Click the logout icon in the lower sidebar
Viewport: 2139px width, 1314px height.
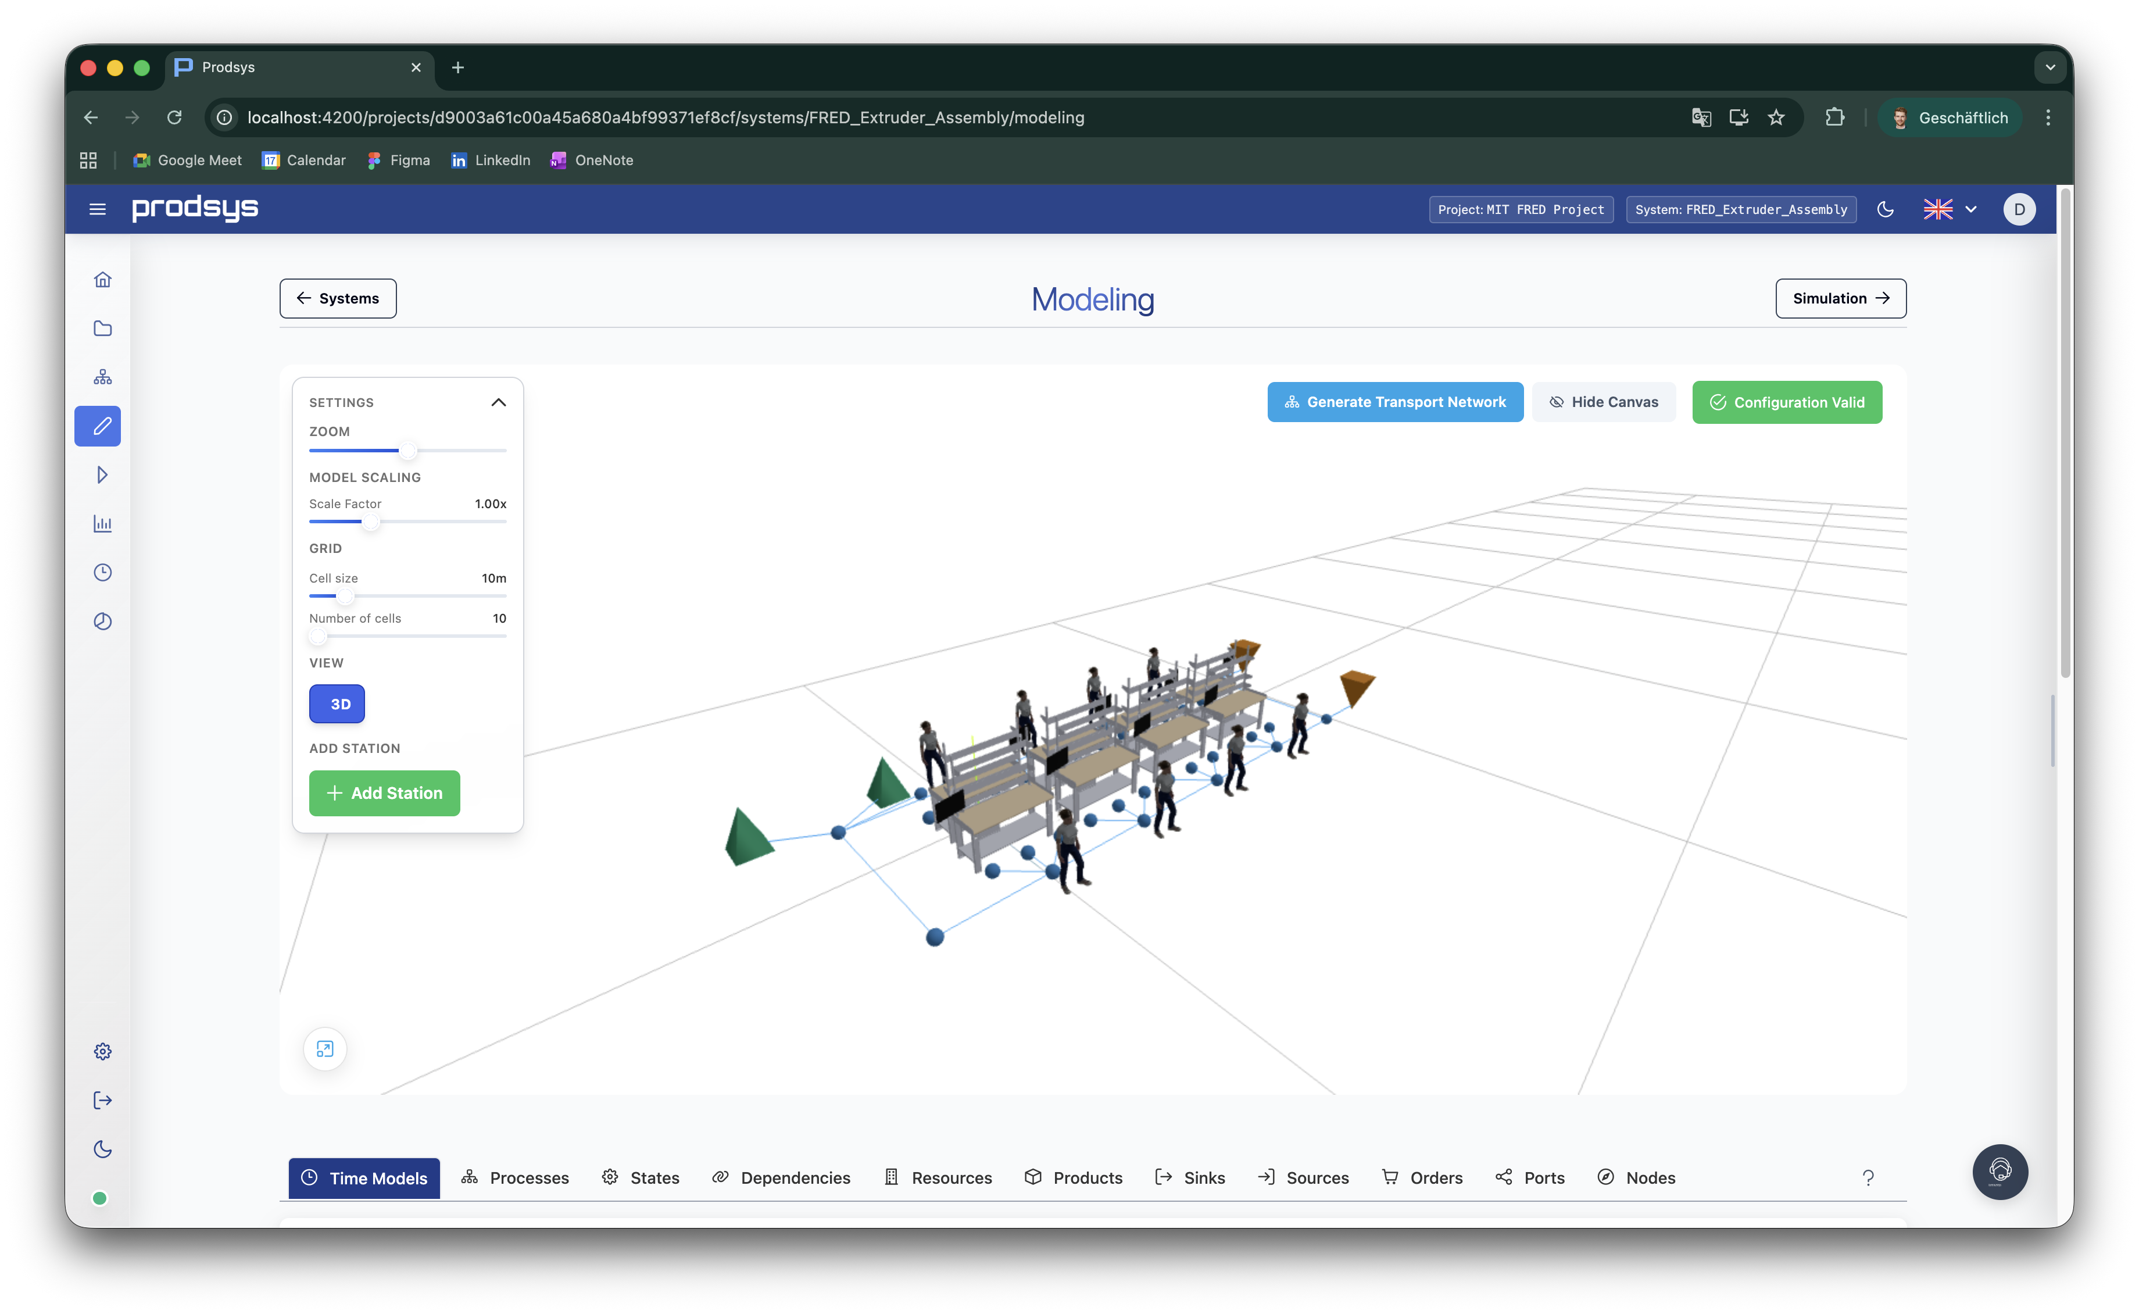[x=102, y=1100]
